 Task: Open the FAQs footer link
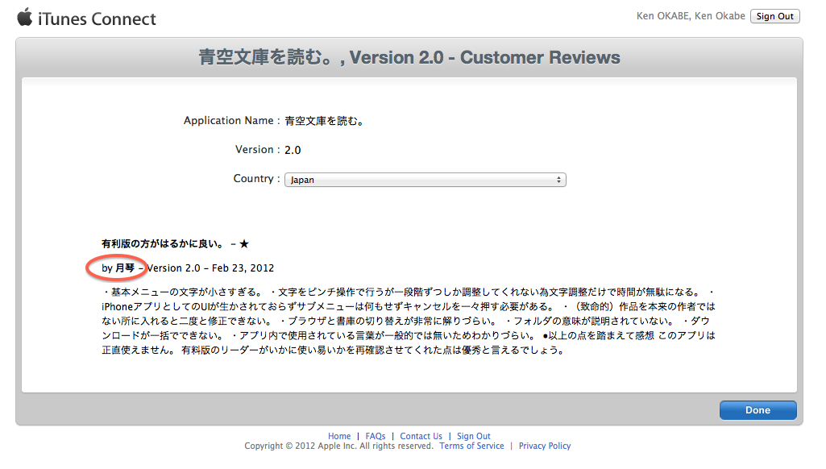pos(375,436)
